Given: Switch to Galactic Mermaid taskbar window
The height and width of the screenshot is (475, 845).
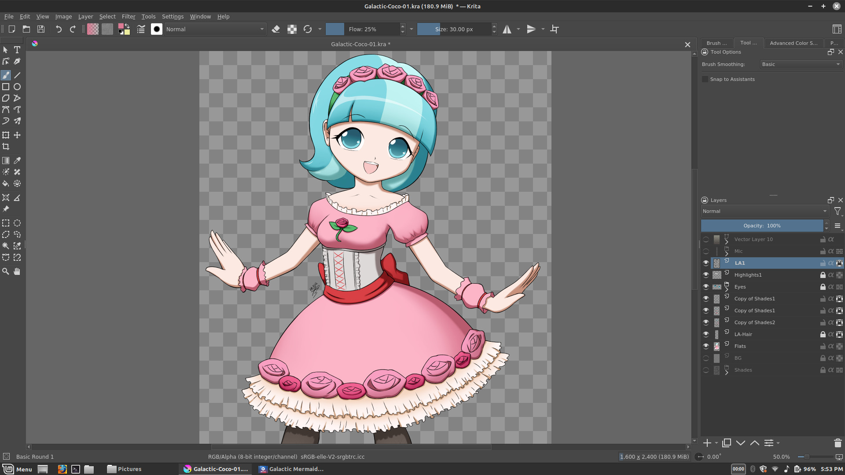Looking at the screenshot, I should point(291,469).
